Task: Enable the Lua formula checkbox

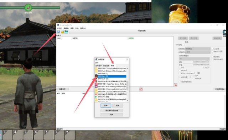Action: click(212, 49)
